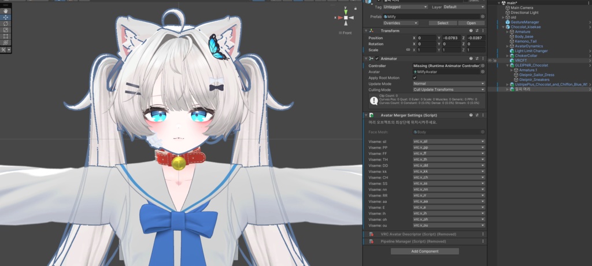The width and height of the screenshot is (592, 266).
Task: Open the Viseme sil dropdown
Action: [x=449, y=141]
